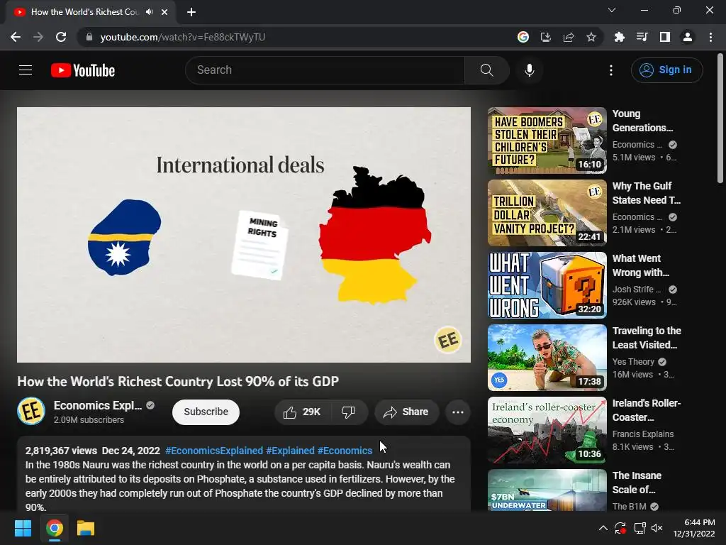Expand the video description box

coord(244,473)
